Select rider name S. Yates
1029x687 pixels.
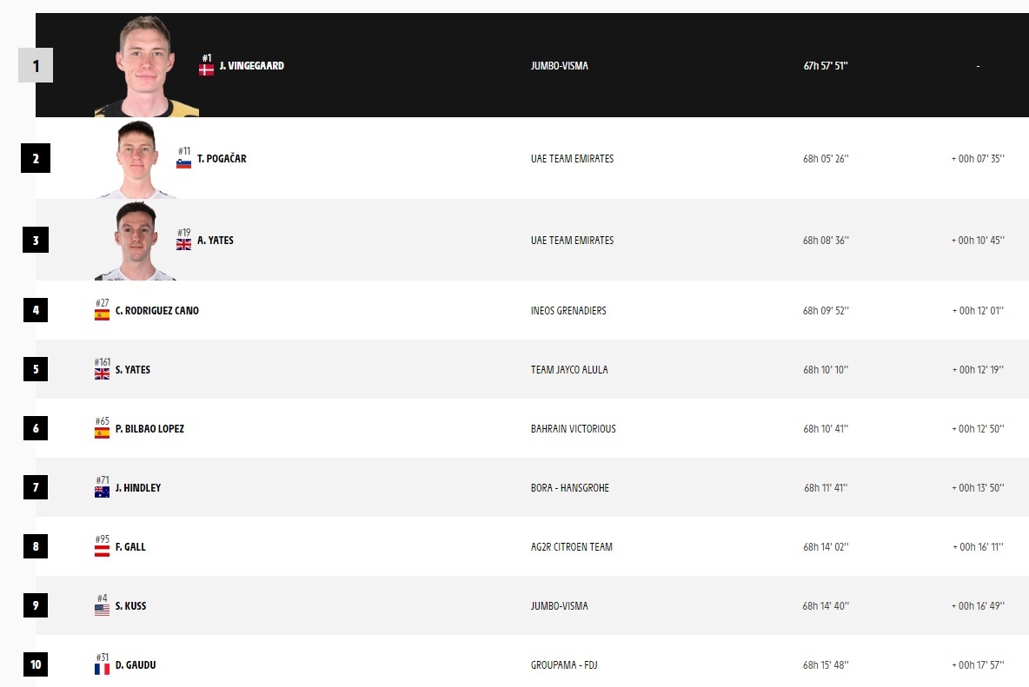(133, 370)
